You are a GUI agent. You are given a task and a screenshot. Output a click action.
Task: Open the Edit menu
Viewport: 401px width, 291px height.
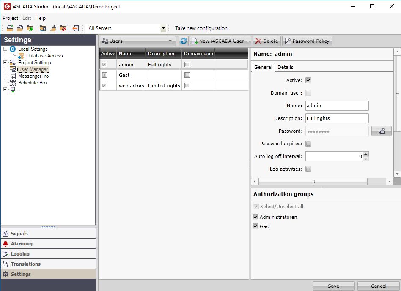point(27,18)
